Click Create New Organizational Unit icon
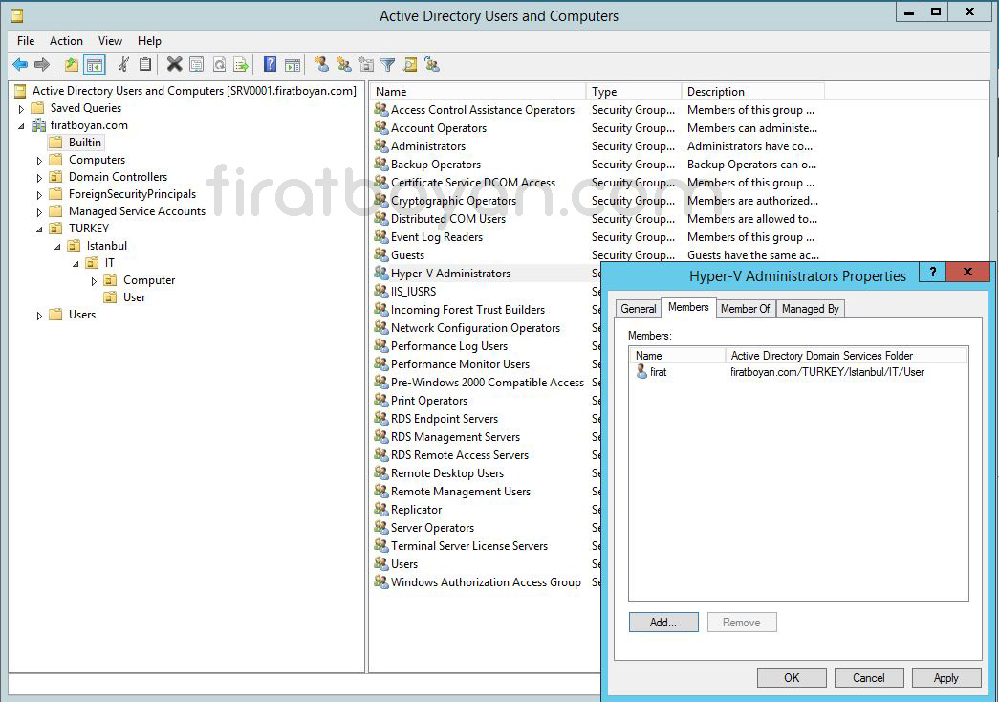The image size is (999, 702). pos(366,64)
